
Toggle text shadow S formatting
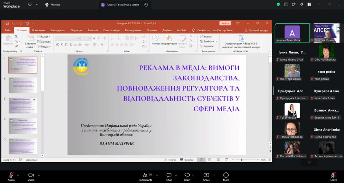click(71, 45)
